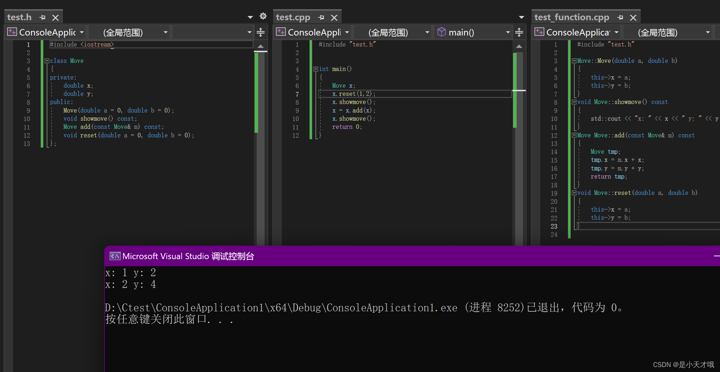The height and width of the screenshot is (372, 720).
Task: Pin the test.cpp editor tab
Action: (321, 17)
